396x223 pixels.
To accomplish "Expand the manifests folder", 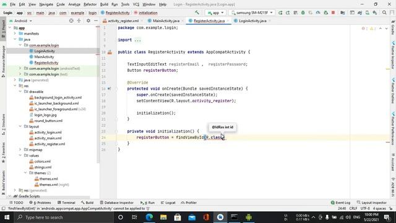I will (15, 33).
